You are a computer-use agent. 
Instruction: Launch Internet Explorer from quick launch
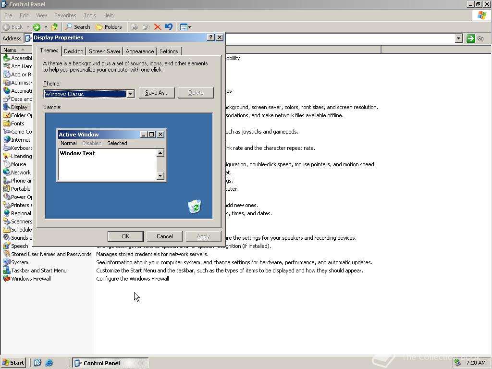(49, 363)
